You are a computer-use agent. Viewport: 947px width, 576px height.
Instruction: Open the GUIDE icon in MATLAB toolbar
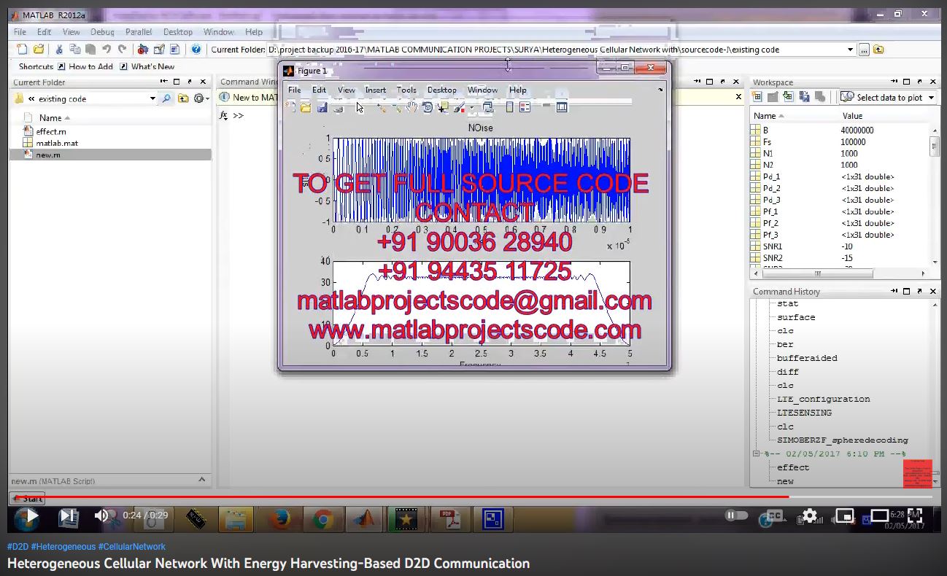pos(159,50)
